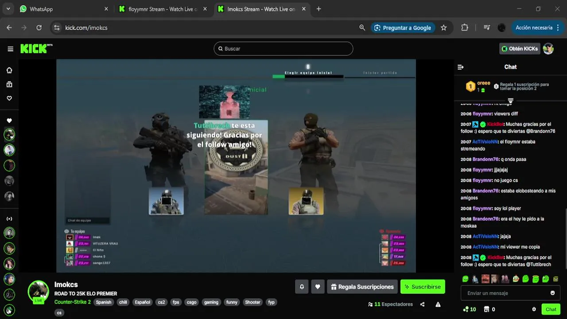The height and width of the screenshot is (319, 567).
Task: Click the Spanish tag
Action: (x=104, y=302)
